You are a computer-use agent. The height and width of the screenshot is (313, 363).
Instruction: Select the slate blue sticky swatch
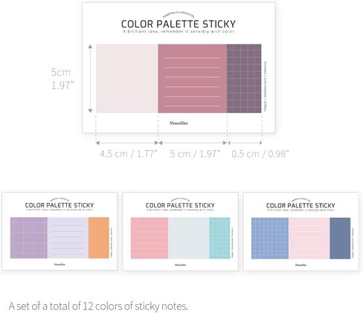click(340, 239)
